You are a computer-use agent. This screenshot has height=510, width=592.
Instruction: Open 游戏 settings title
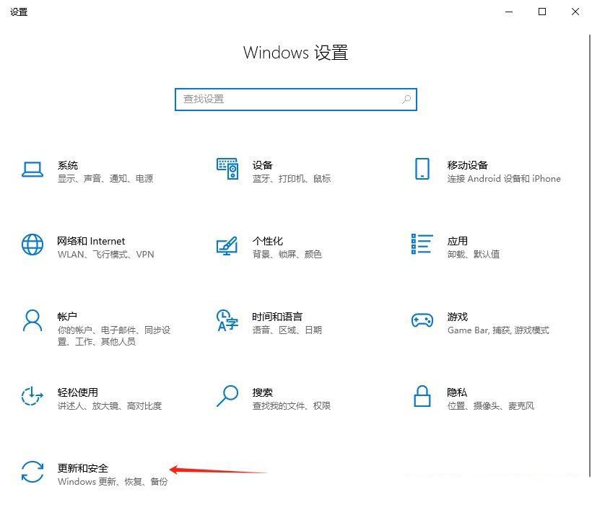(458, 317)
